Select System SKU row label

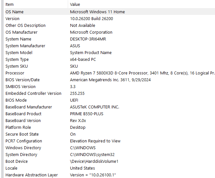point(16,66)
